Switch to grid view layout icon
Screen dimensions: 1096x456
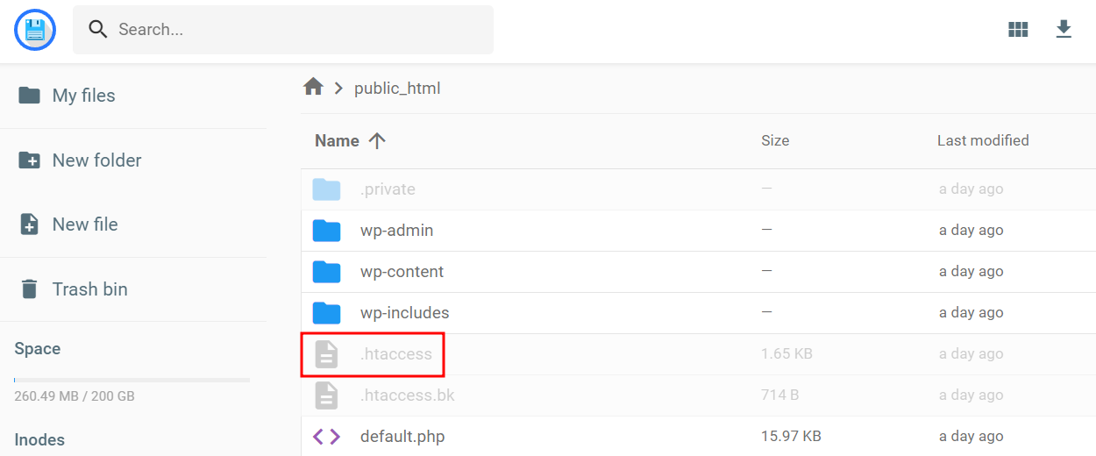click(1018, 30)
